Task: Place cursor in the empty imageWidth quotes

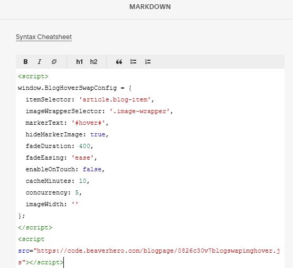Action: pyautogui.click(x=75, y=204)
